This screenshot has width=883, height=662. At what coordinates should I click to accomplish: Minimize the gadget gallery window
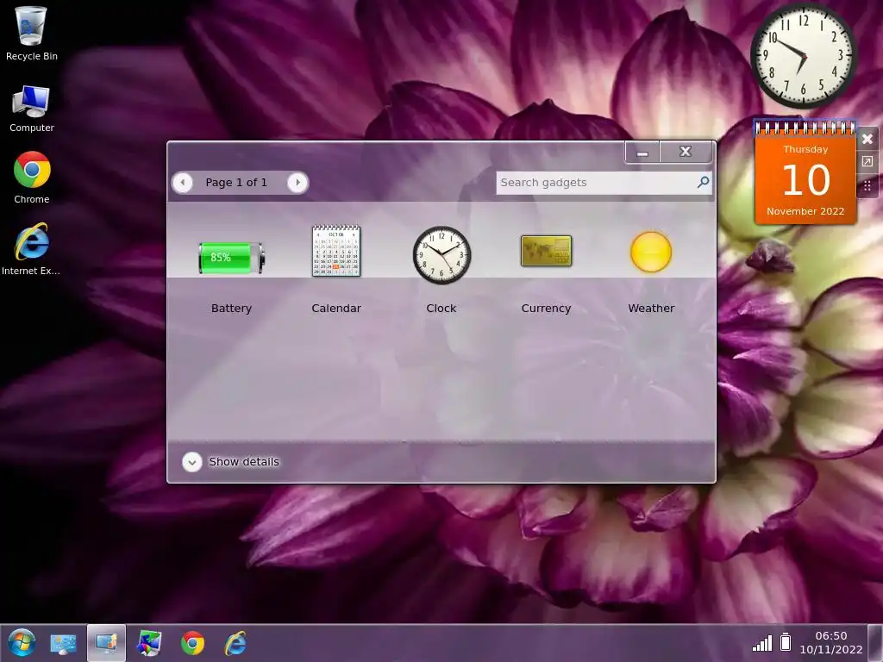click(x=642, y=152)
